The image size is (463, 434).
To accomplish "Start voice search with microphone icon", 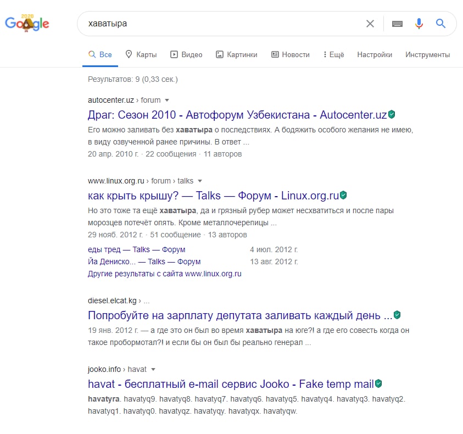I will [x=419, y=23].
